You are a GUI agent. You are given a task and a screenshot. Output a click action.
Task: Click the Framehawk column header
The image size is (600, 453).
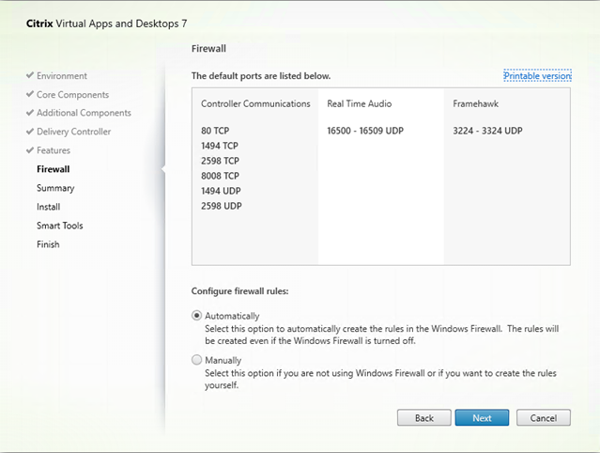click(x=475, y=103)
